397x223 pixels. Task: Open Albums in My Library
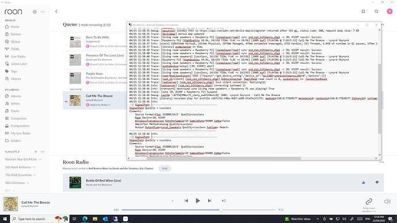click(x=16, y=96)
